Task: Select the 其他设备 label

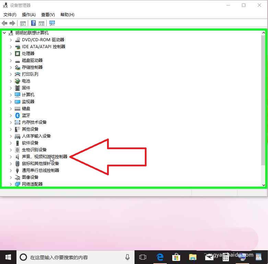Action: point(30,129)
